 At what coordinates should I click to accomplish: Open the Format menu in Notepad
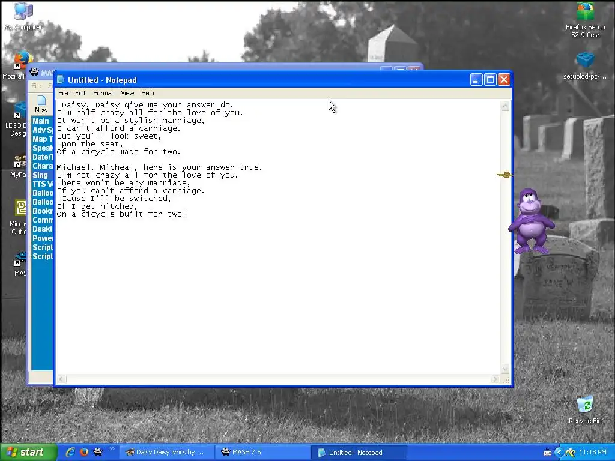pos(103,93)
